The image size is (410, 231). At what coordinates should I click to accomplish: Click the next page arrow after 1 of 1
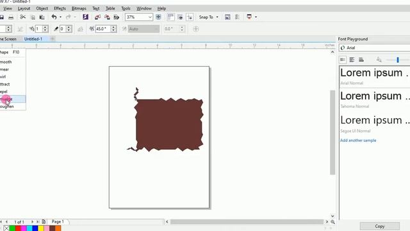tap(33, 222)
